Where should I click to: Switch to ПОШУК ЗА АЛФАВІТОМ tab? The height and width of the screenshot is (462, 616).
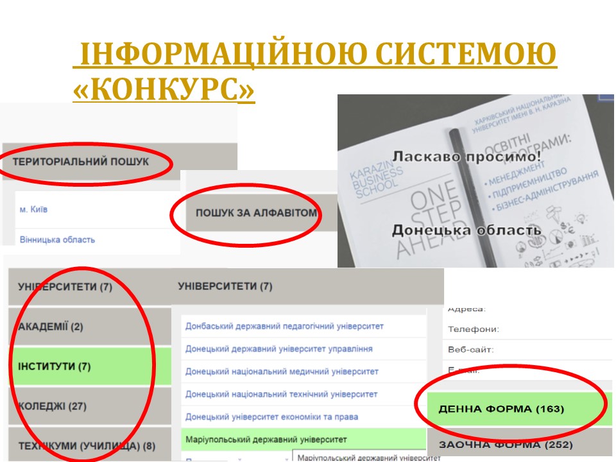256,213
